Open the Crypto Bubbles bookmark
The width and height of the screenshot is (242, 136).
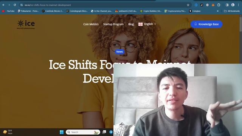point(150,11)
